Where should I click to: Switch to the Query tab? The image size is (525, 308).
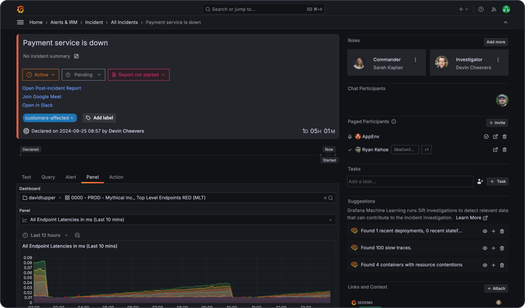pyautogui.click(x=48, y=177)
